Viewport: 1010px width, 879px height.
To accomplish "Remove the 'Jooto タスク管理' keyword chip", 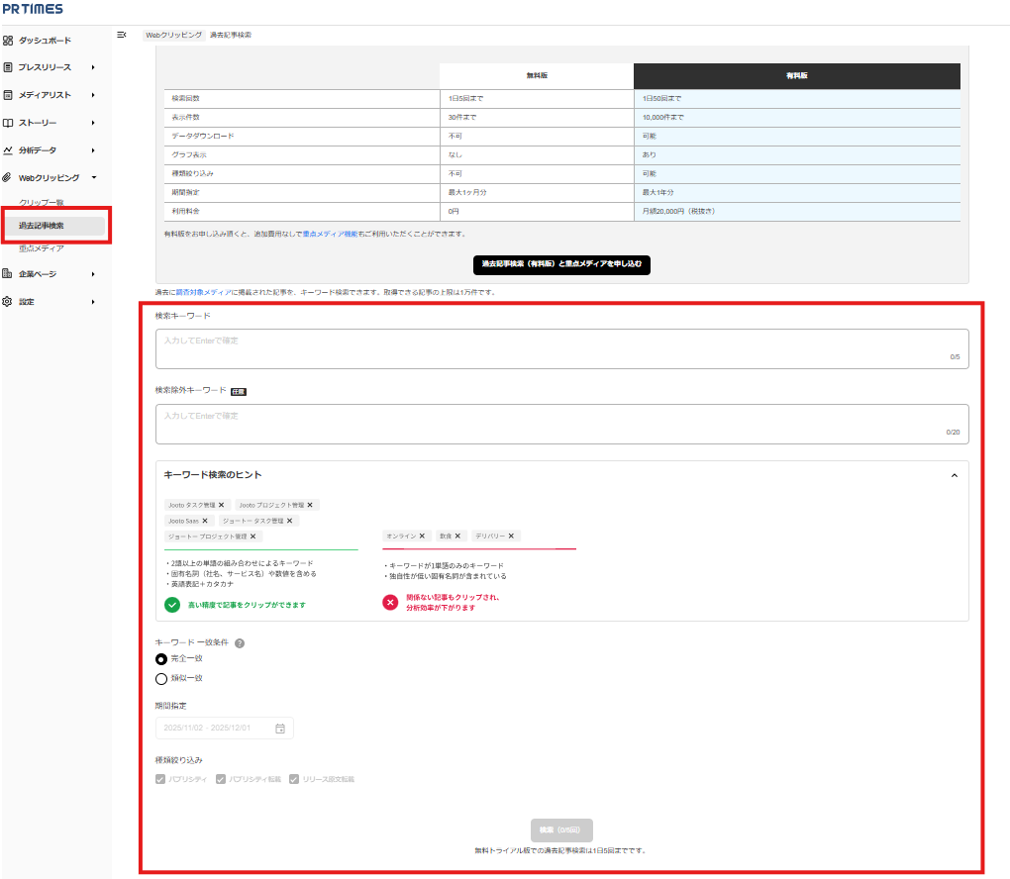I will [x=222, y=505].
